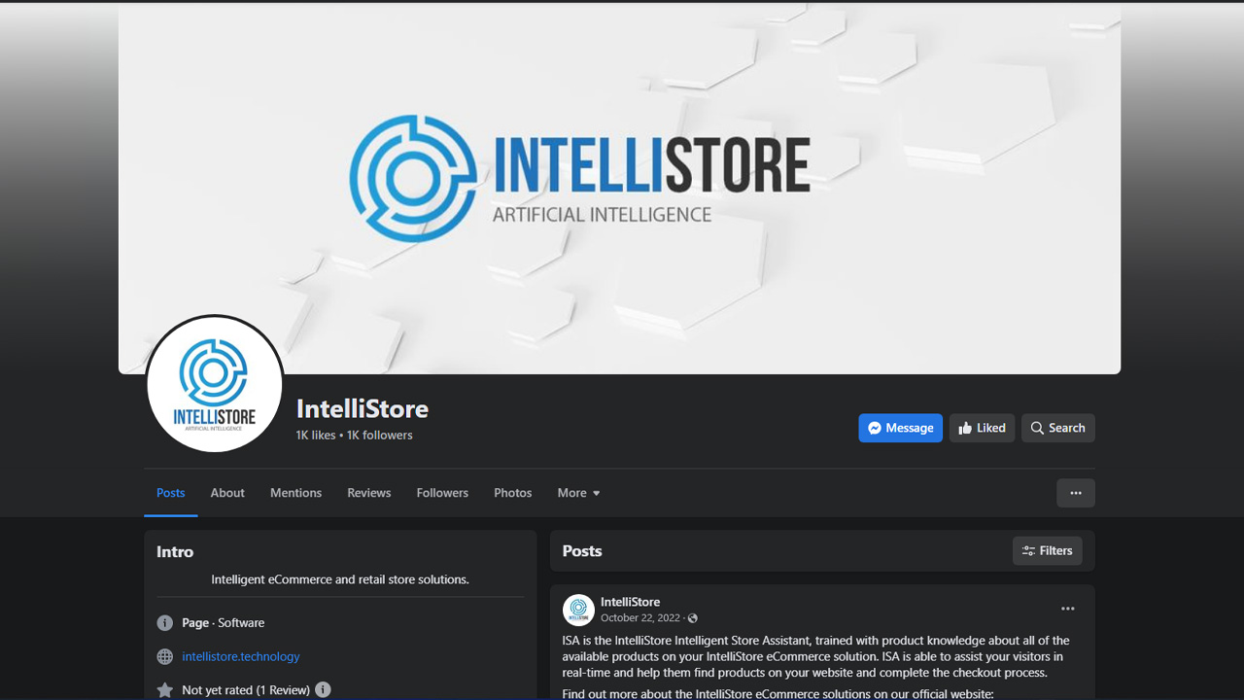Click the public globe icon on post
The image size is (1244, 700).
(693, 618)
